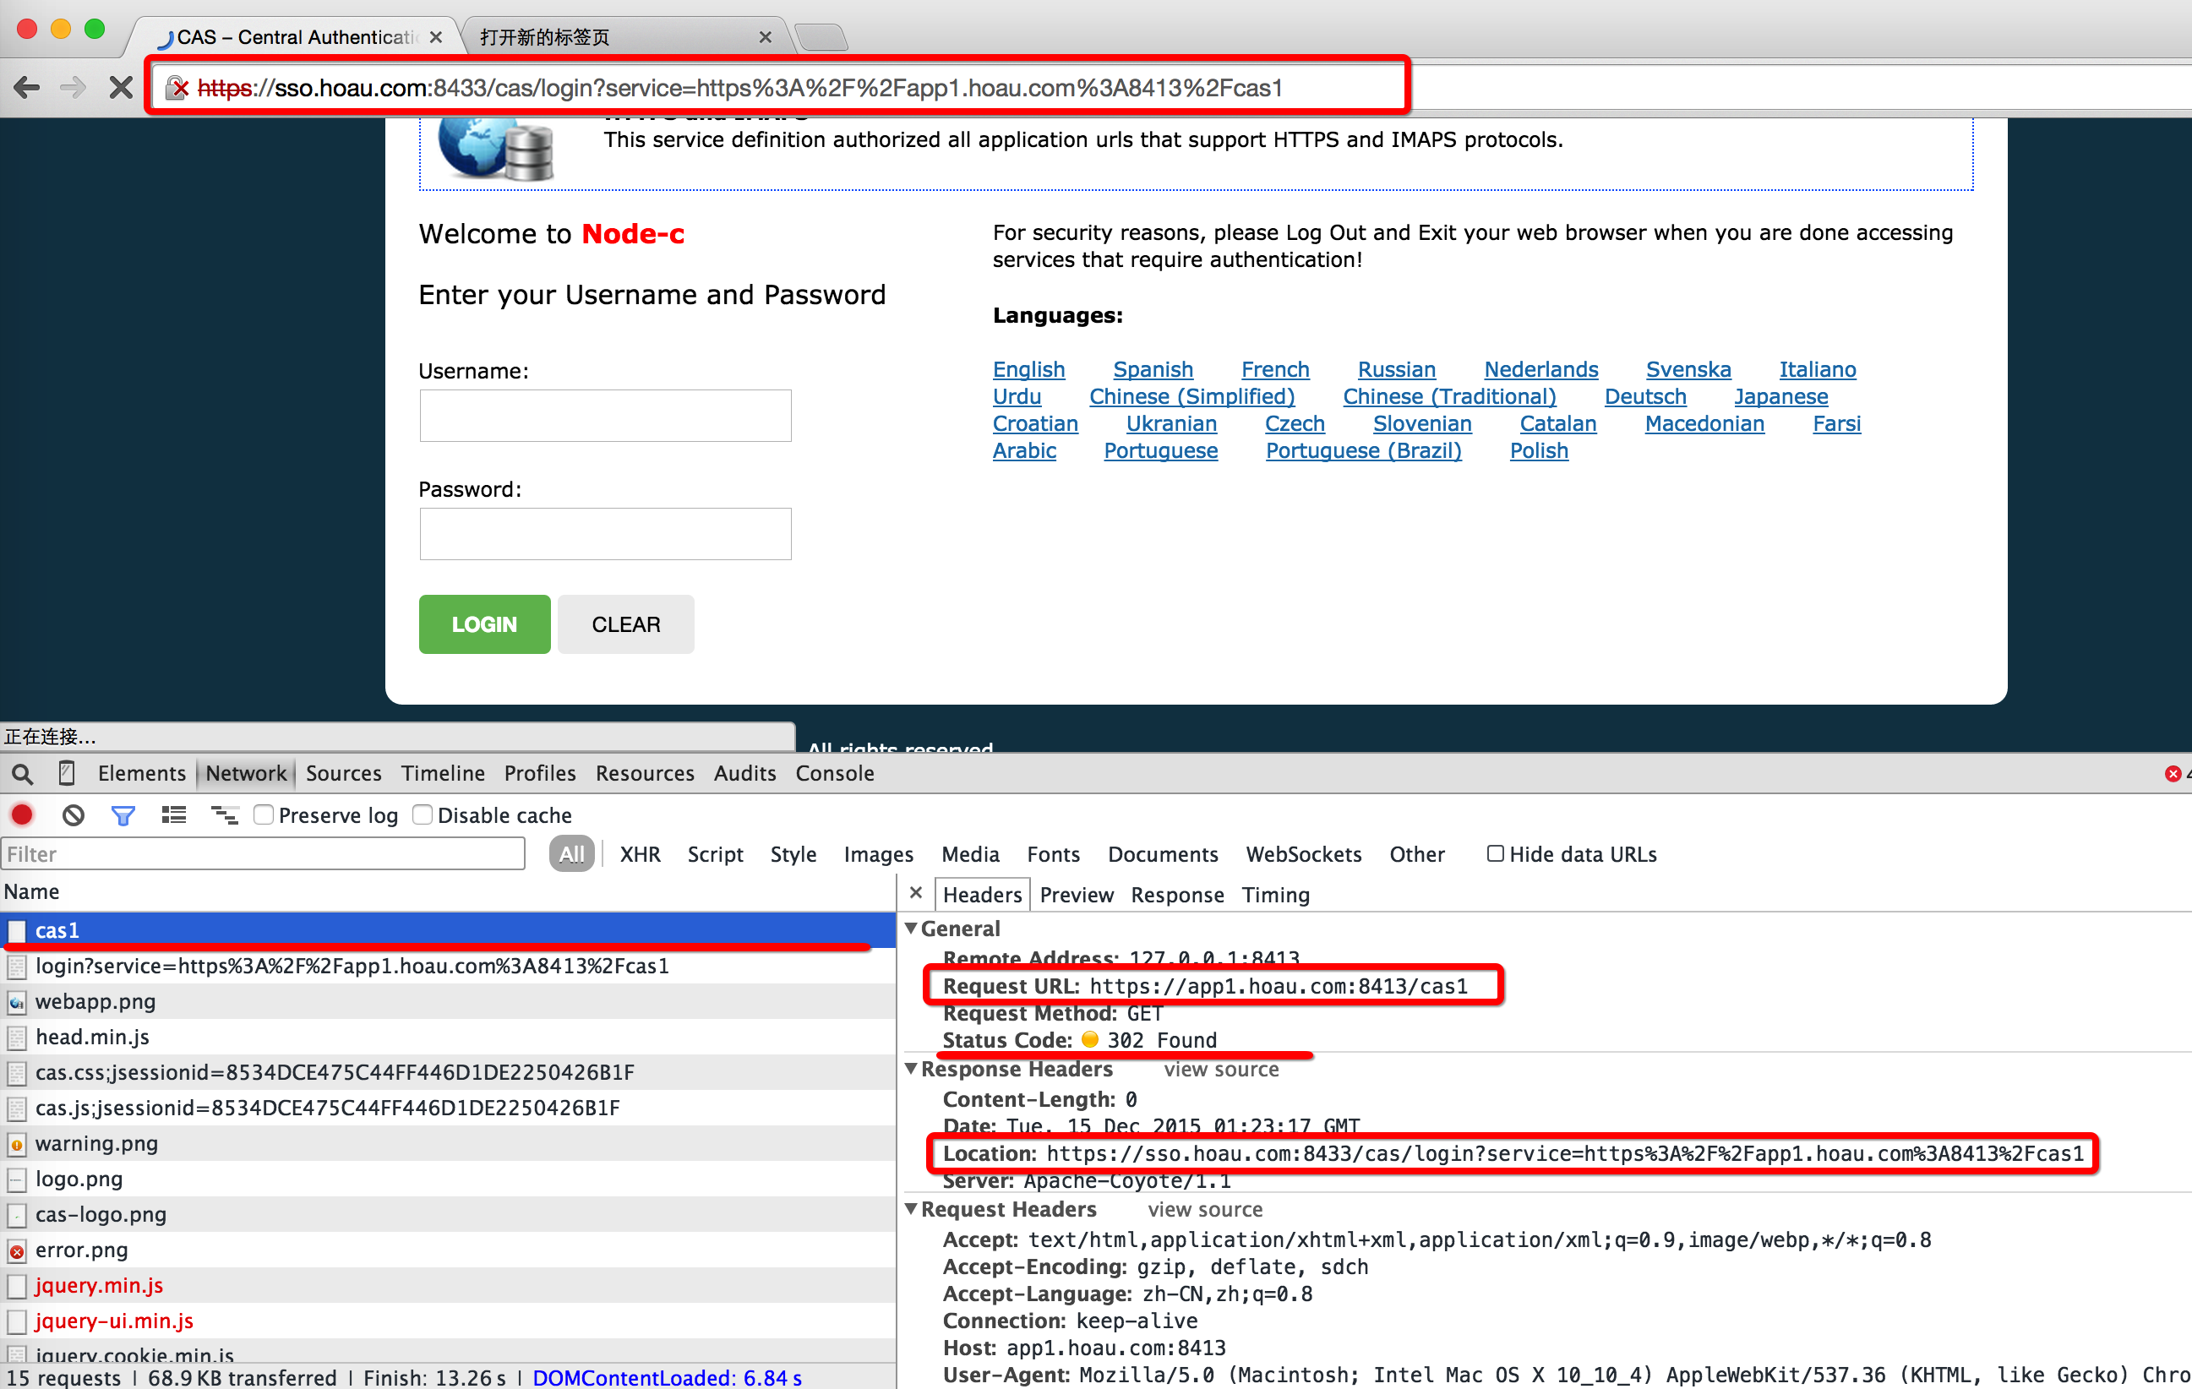Viewport: 2192px width, 1389px height.
Task: Collapse the Response Headers section
Action: pos(911,1069)
